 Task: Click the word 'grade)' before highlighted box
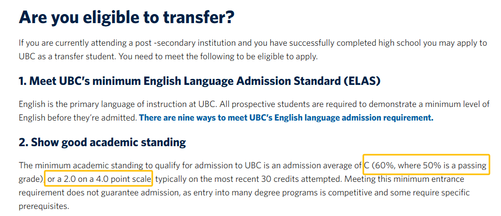(31, 179)
